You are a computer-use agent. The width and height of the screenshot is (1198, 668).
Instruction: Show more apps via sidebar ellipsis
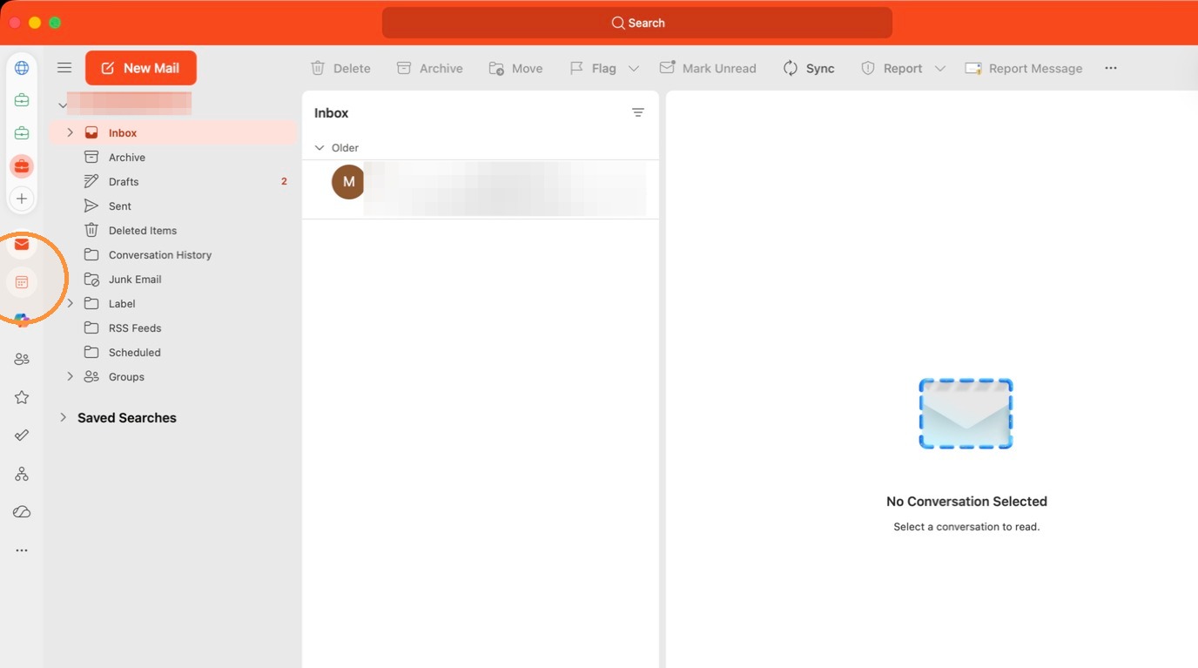click(22, 550)
